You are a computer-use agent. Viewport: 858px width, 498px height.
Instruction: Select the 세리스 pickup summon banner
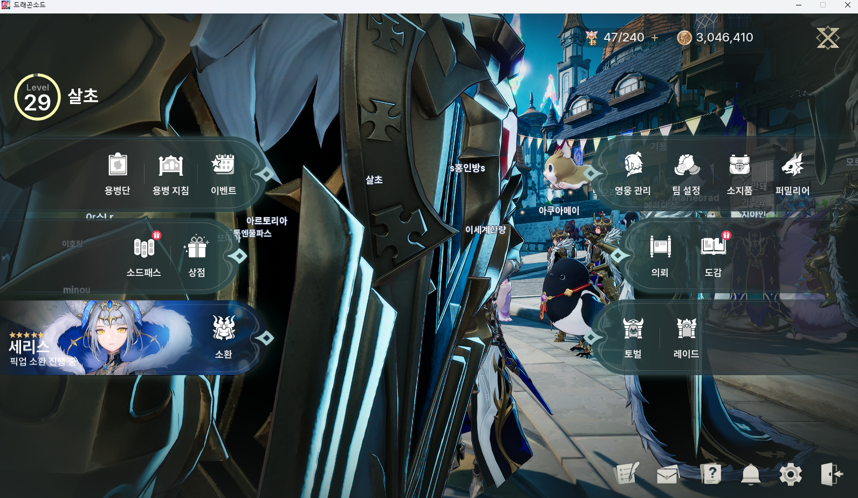click(97, 338)
